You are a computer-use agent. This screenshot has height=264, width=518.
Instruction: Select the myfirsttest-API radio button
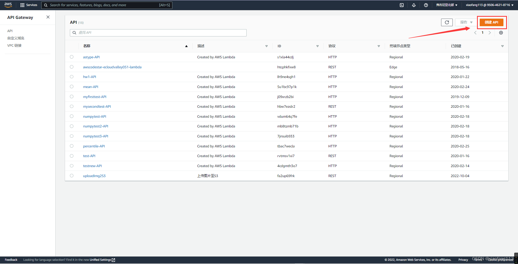pos(71,97)
